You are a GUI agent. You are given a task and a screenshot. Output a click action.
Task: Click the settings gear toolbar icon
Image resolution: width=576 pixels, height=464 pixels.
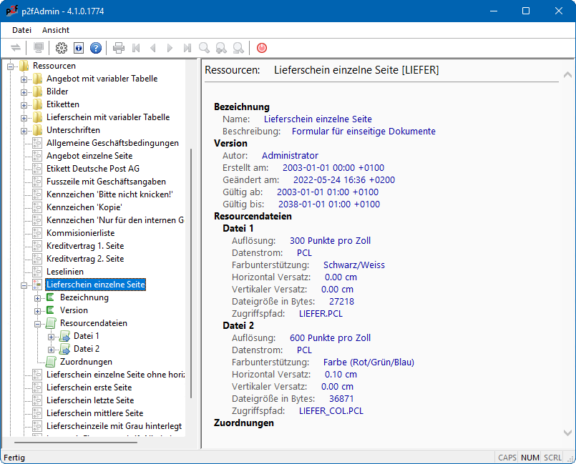pos(62,48)
